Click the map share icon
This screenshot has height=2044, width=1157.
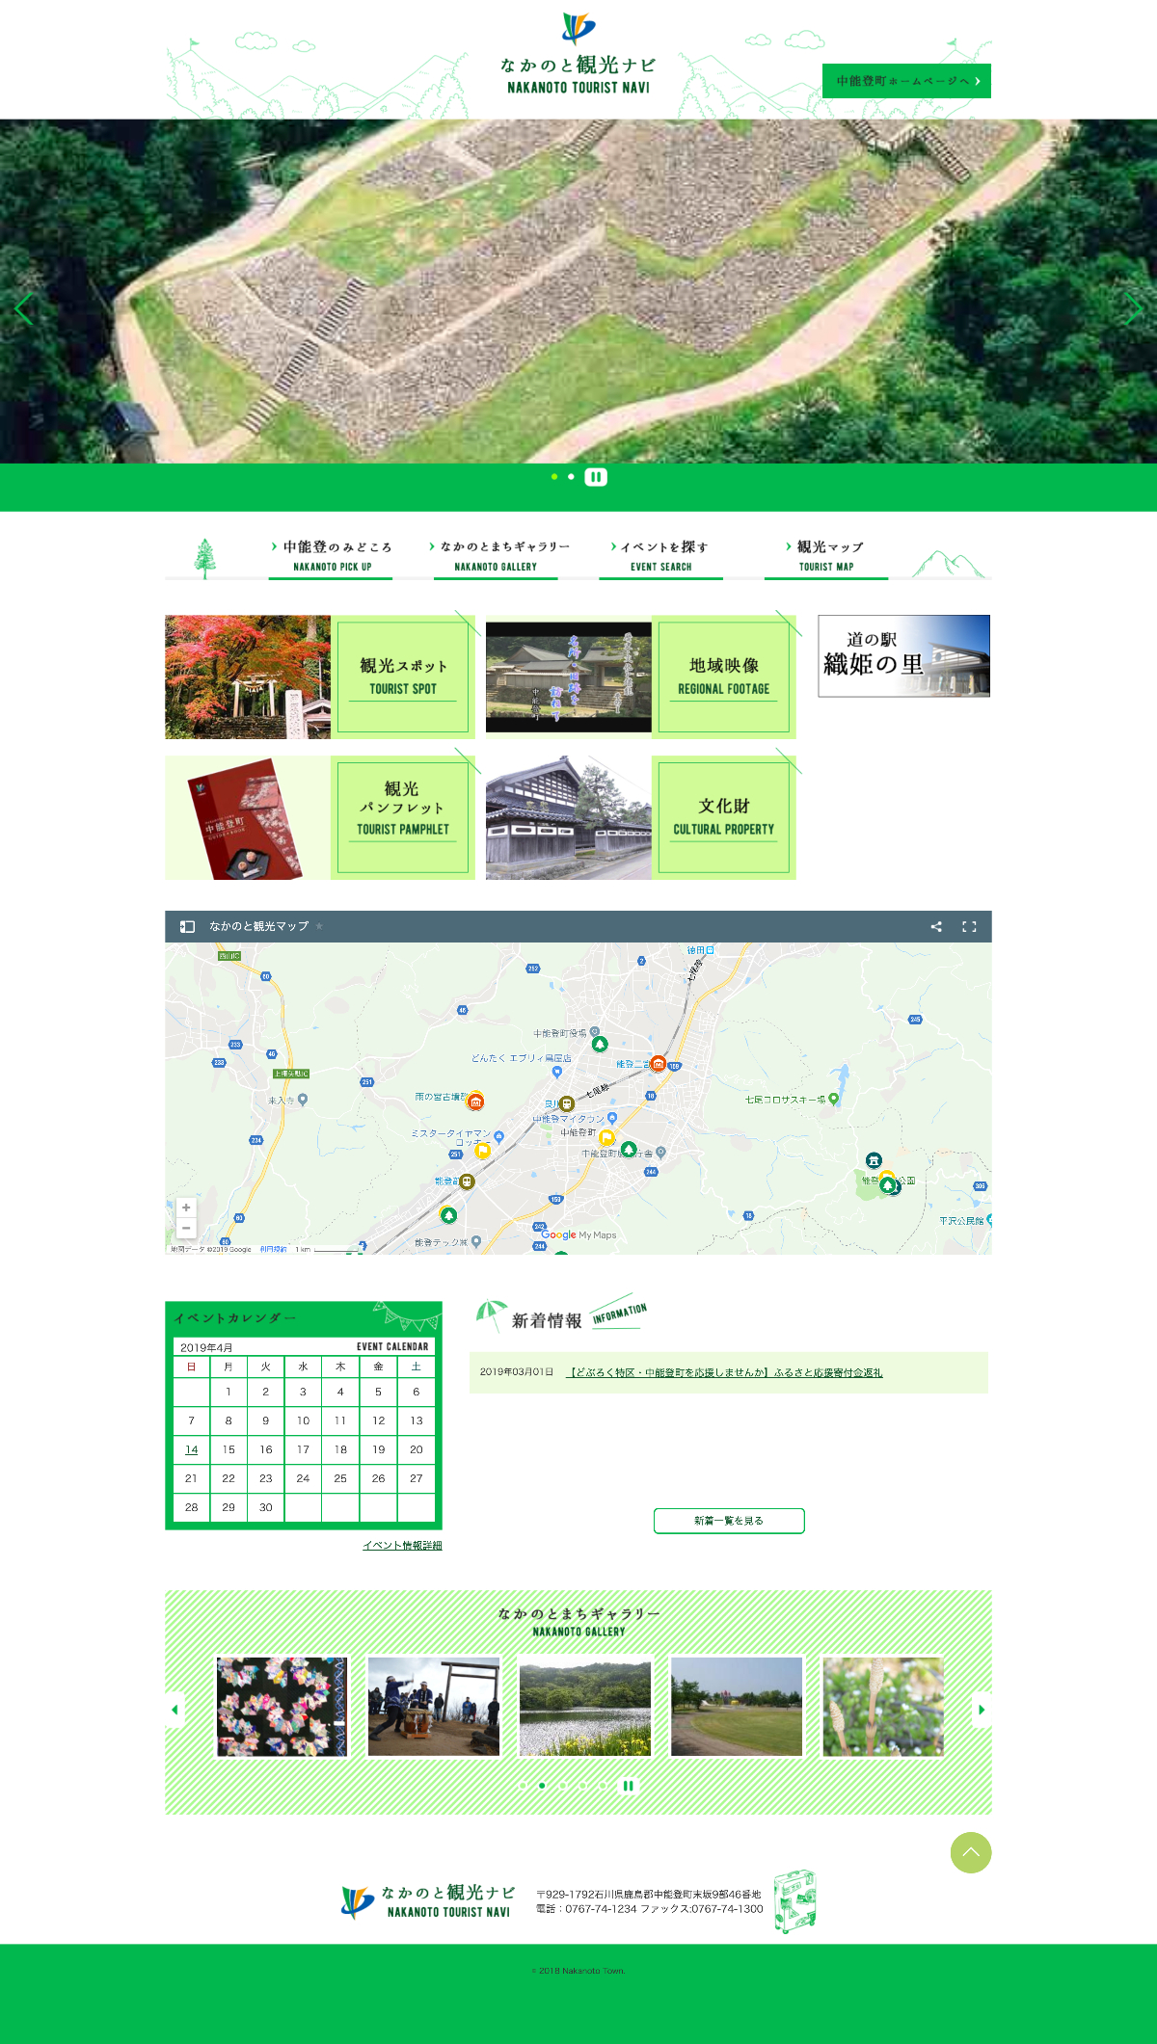(x=935, y=927)
